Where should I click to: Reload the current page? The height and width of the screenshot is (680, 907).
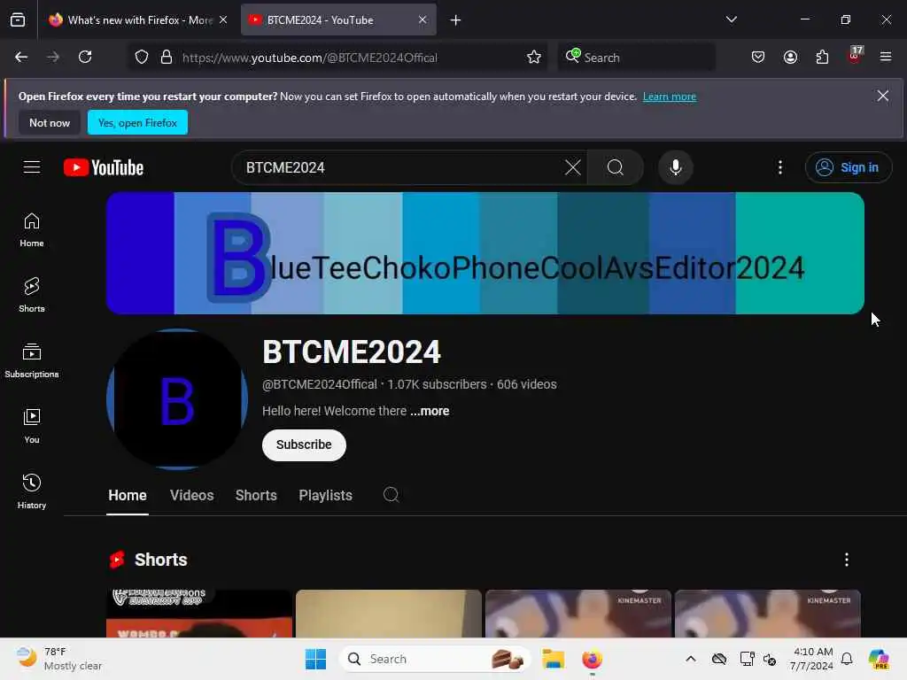tap(85, 57)
